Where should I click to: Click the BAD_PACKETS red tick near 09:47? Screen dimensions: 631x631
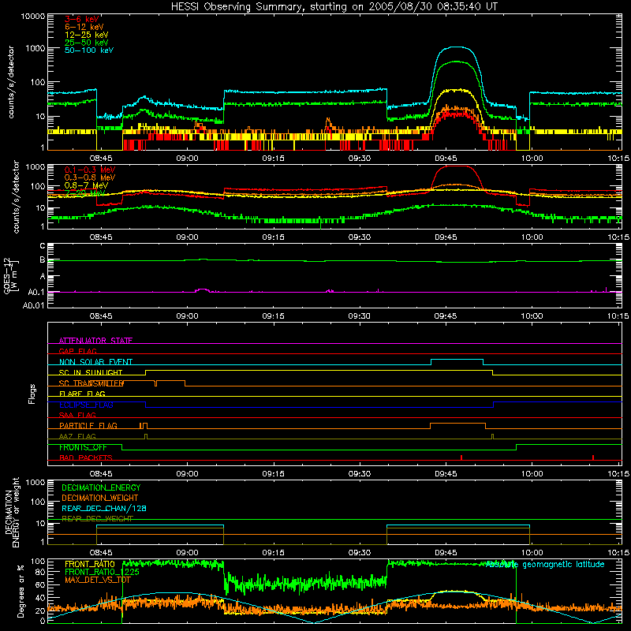(x=461, y=457)
